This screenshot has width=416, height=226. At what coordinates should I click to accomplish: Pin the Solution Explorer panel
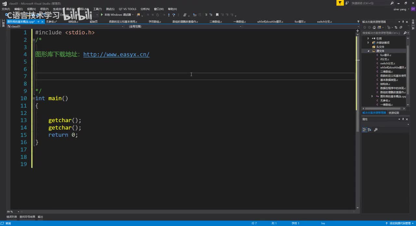(x=403, y=22)
